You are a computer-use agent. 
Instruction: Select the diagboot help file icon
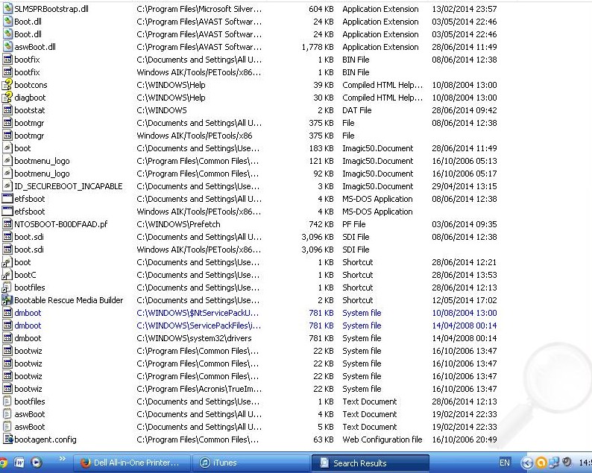(7, 98)
